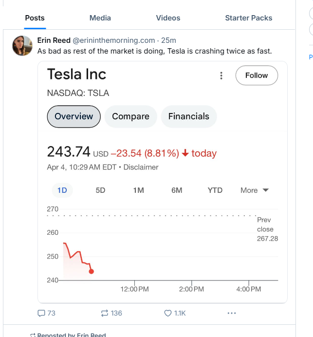Select the 1D chart range
313x337 pixels.
click(62, 190)
